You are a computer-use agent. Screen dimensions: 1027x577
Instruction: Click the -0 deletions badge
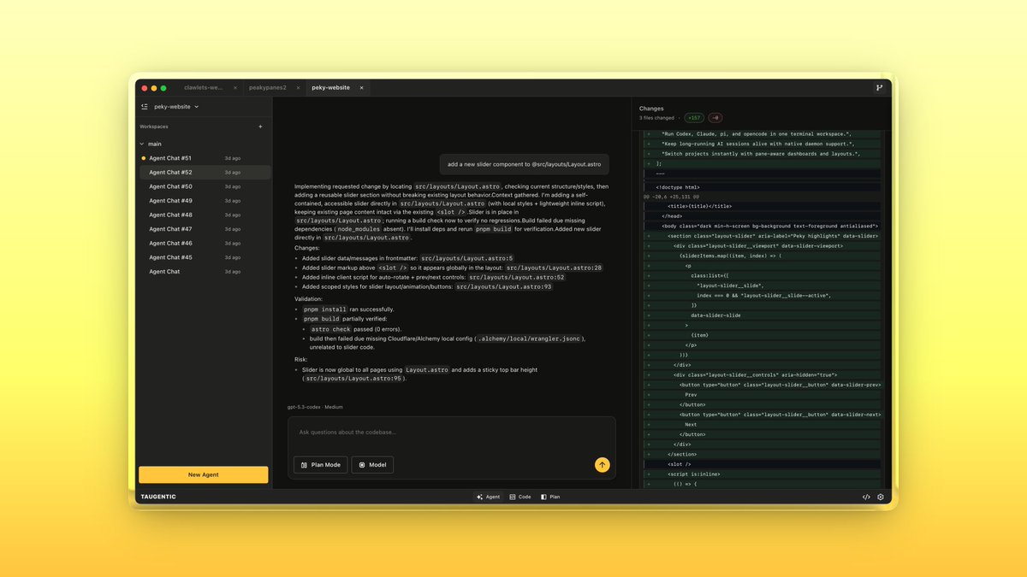pos(715,118)
